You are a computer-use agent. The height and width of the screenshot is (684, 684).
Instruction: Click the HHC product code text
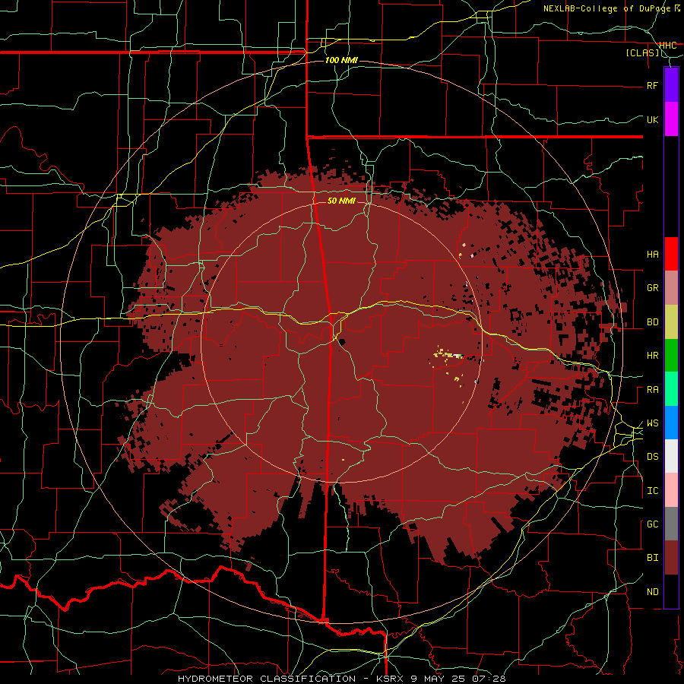pyautogui.click(x=668, y=46)
